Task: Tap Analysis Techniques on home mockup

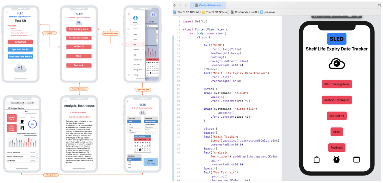Action: coord(79,38)
